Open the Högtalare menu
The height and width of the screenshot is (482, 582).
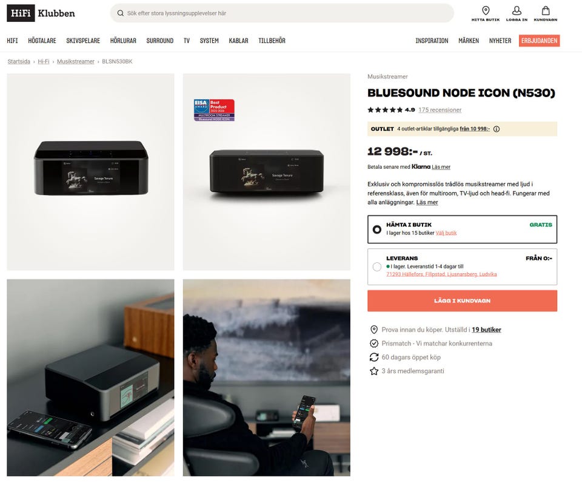pos(42,41)
